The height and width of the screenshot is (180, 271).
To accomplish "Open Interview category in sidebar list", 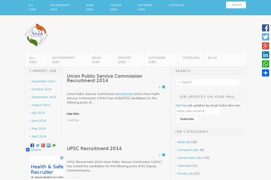I will (184, 166).
